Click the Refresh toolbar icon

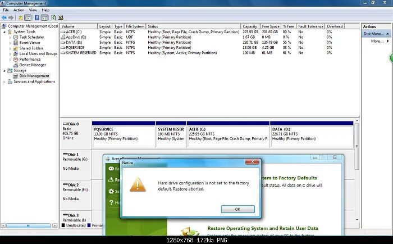tap(53, 17)
